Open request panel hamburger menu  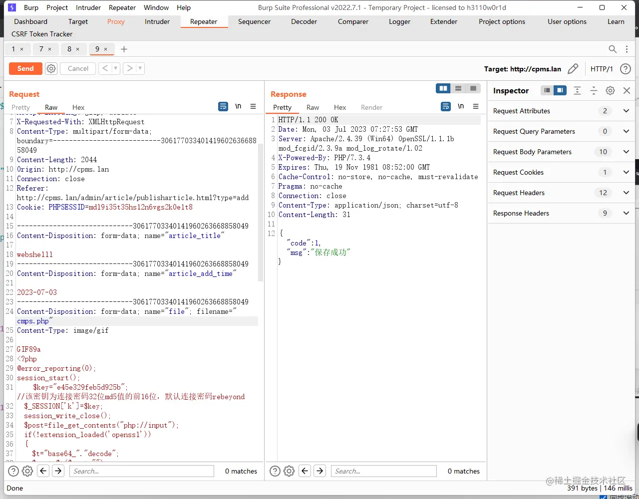point(253,106)
